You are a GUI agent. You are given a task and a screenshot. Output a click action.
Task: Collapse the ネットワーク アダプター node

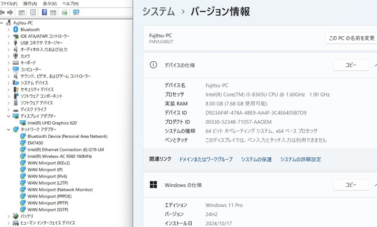point(8,129)
